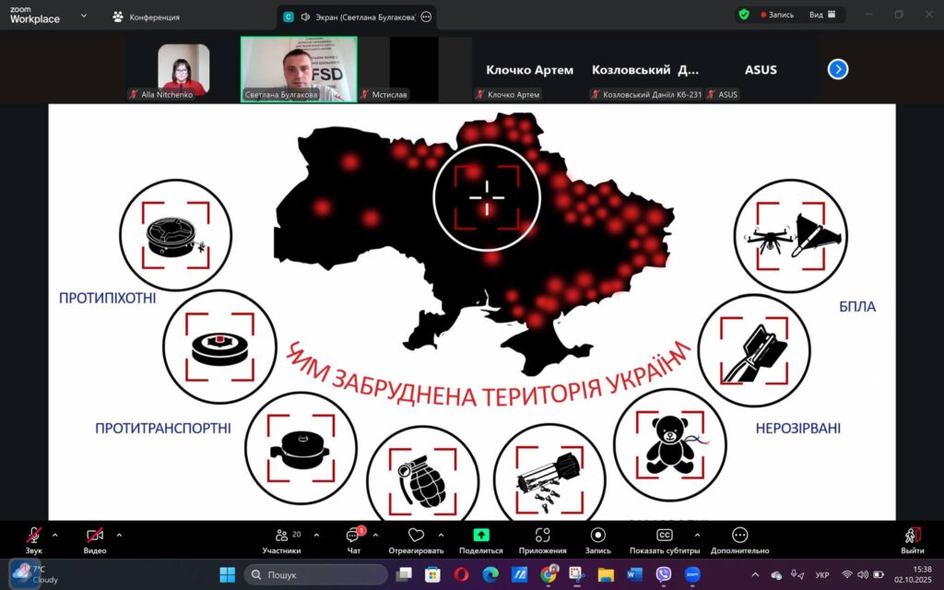Open the Приложения apps icon
This screenshot has width=944, height=590.
tap(542, 536)
